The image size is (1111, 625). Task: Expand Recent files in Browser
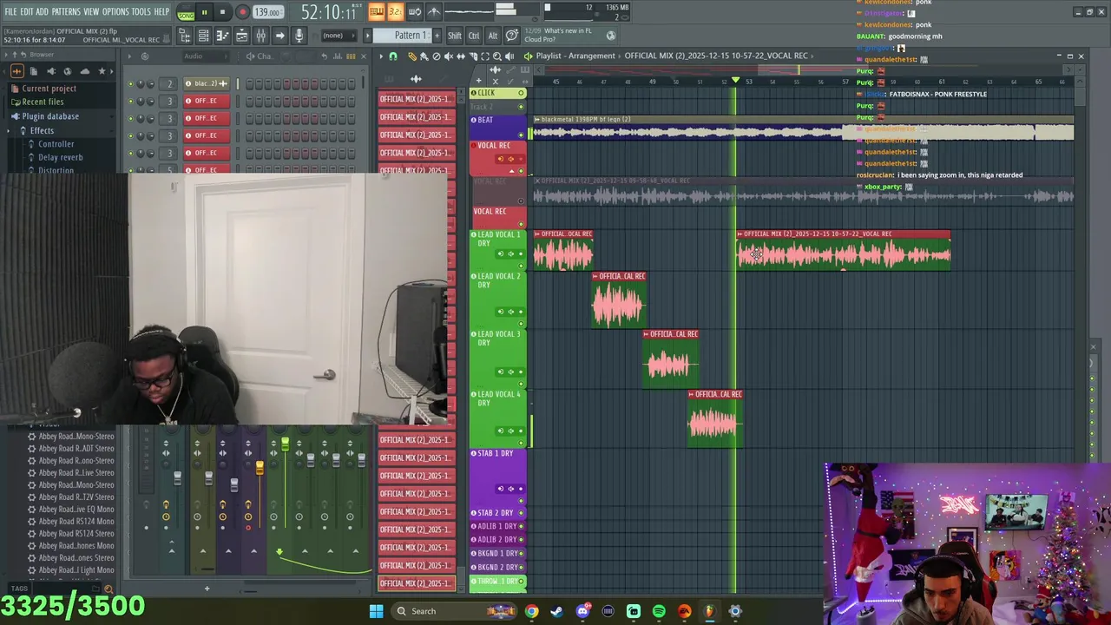point(43,102)
